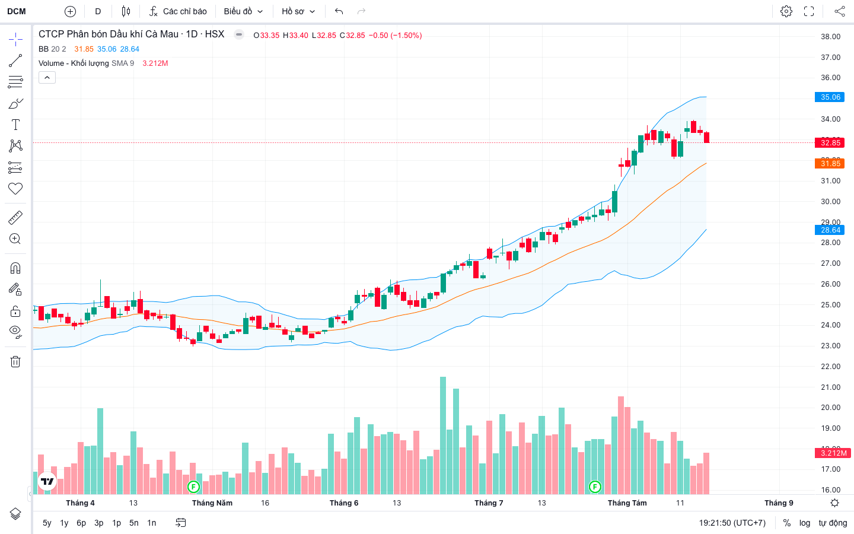The width and height of the screenshot is (854, 534).
Task: Select the 5y time range
Action: 47,523
